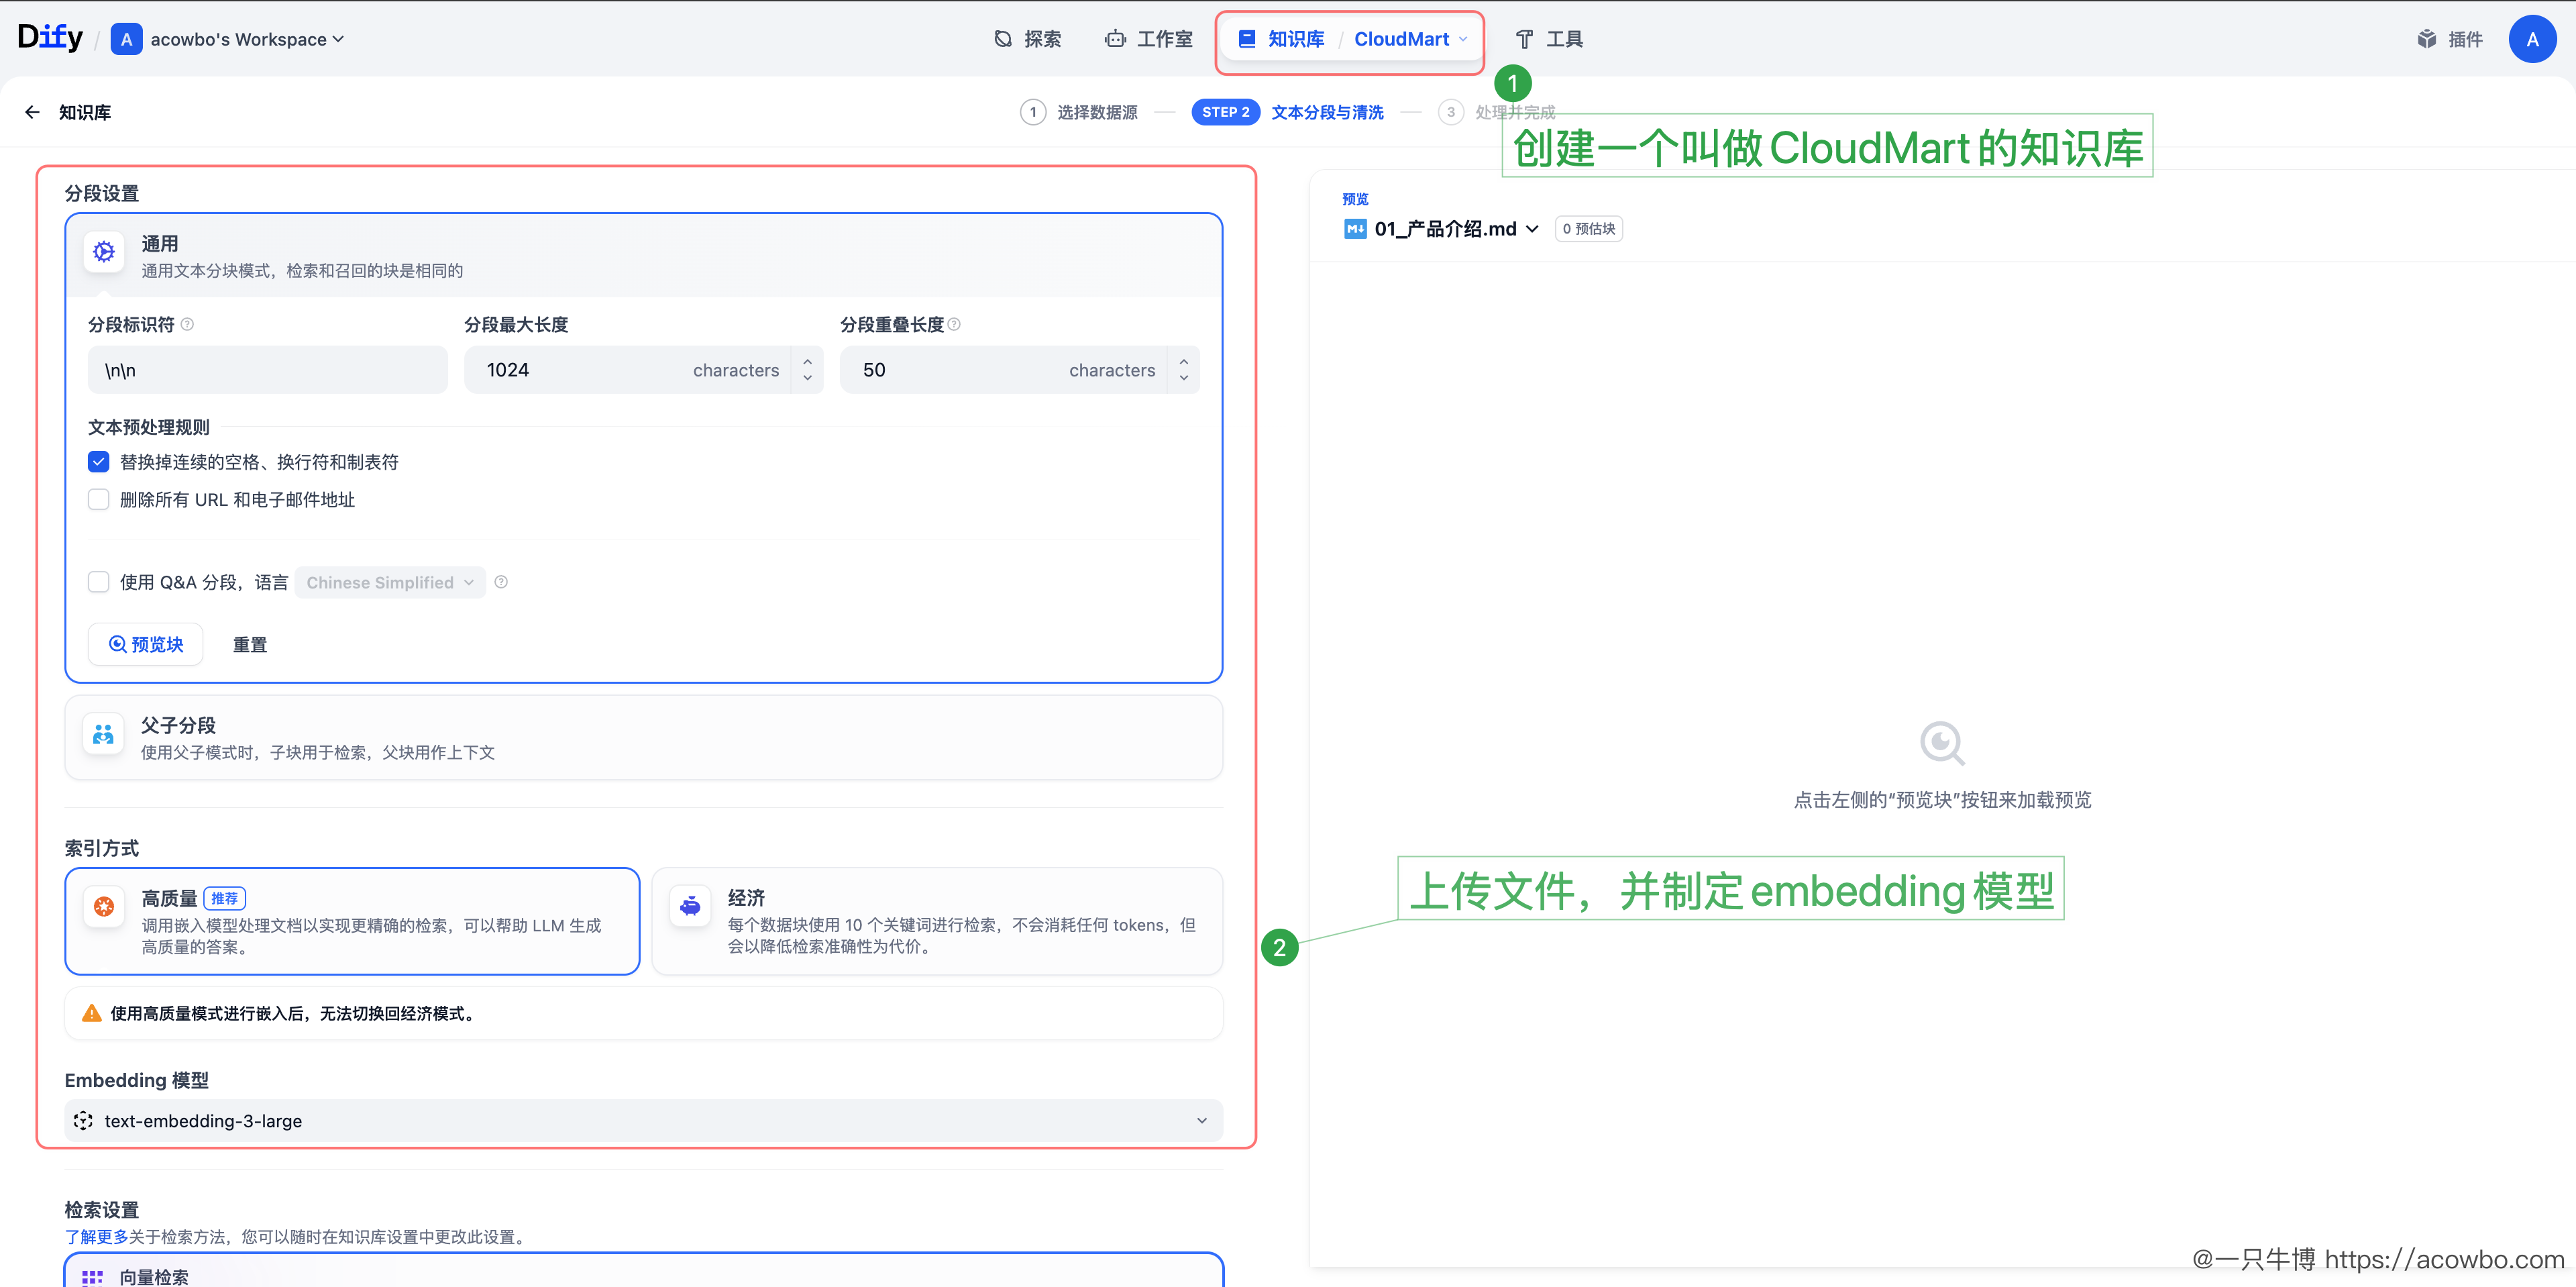Switch to 知识库 knowledge tab
The image size is (2576, 1287).
point(1281,39)
